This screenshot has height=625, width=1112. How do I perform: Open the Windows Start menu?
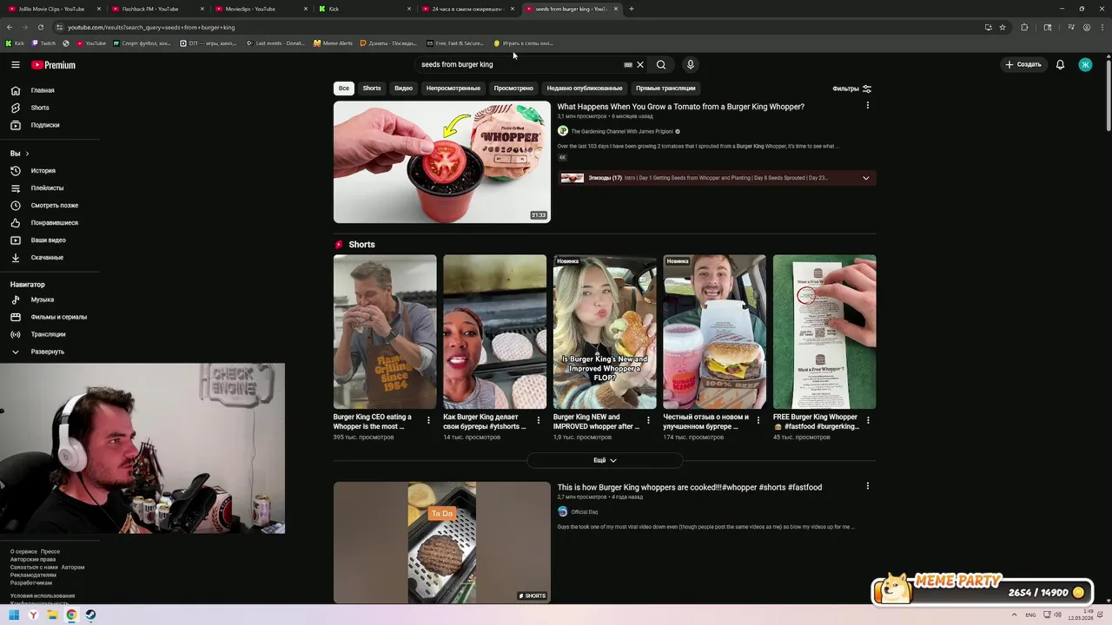click(14, 615)
